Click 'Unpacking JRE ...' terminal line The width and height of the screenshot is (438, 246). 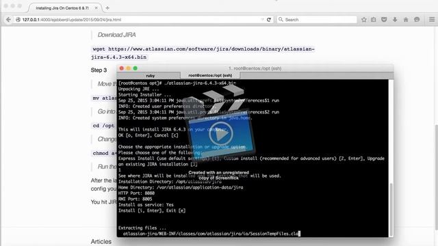point(138,89)
